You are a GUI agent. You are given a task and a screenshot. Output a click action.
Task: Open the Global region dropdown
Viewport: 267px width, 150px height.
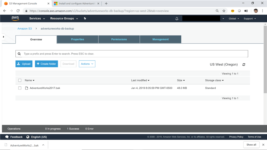(x=234, y=19)
